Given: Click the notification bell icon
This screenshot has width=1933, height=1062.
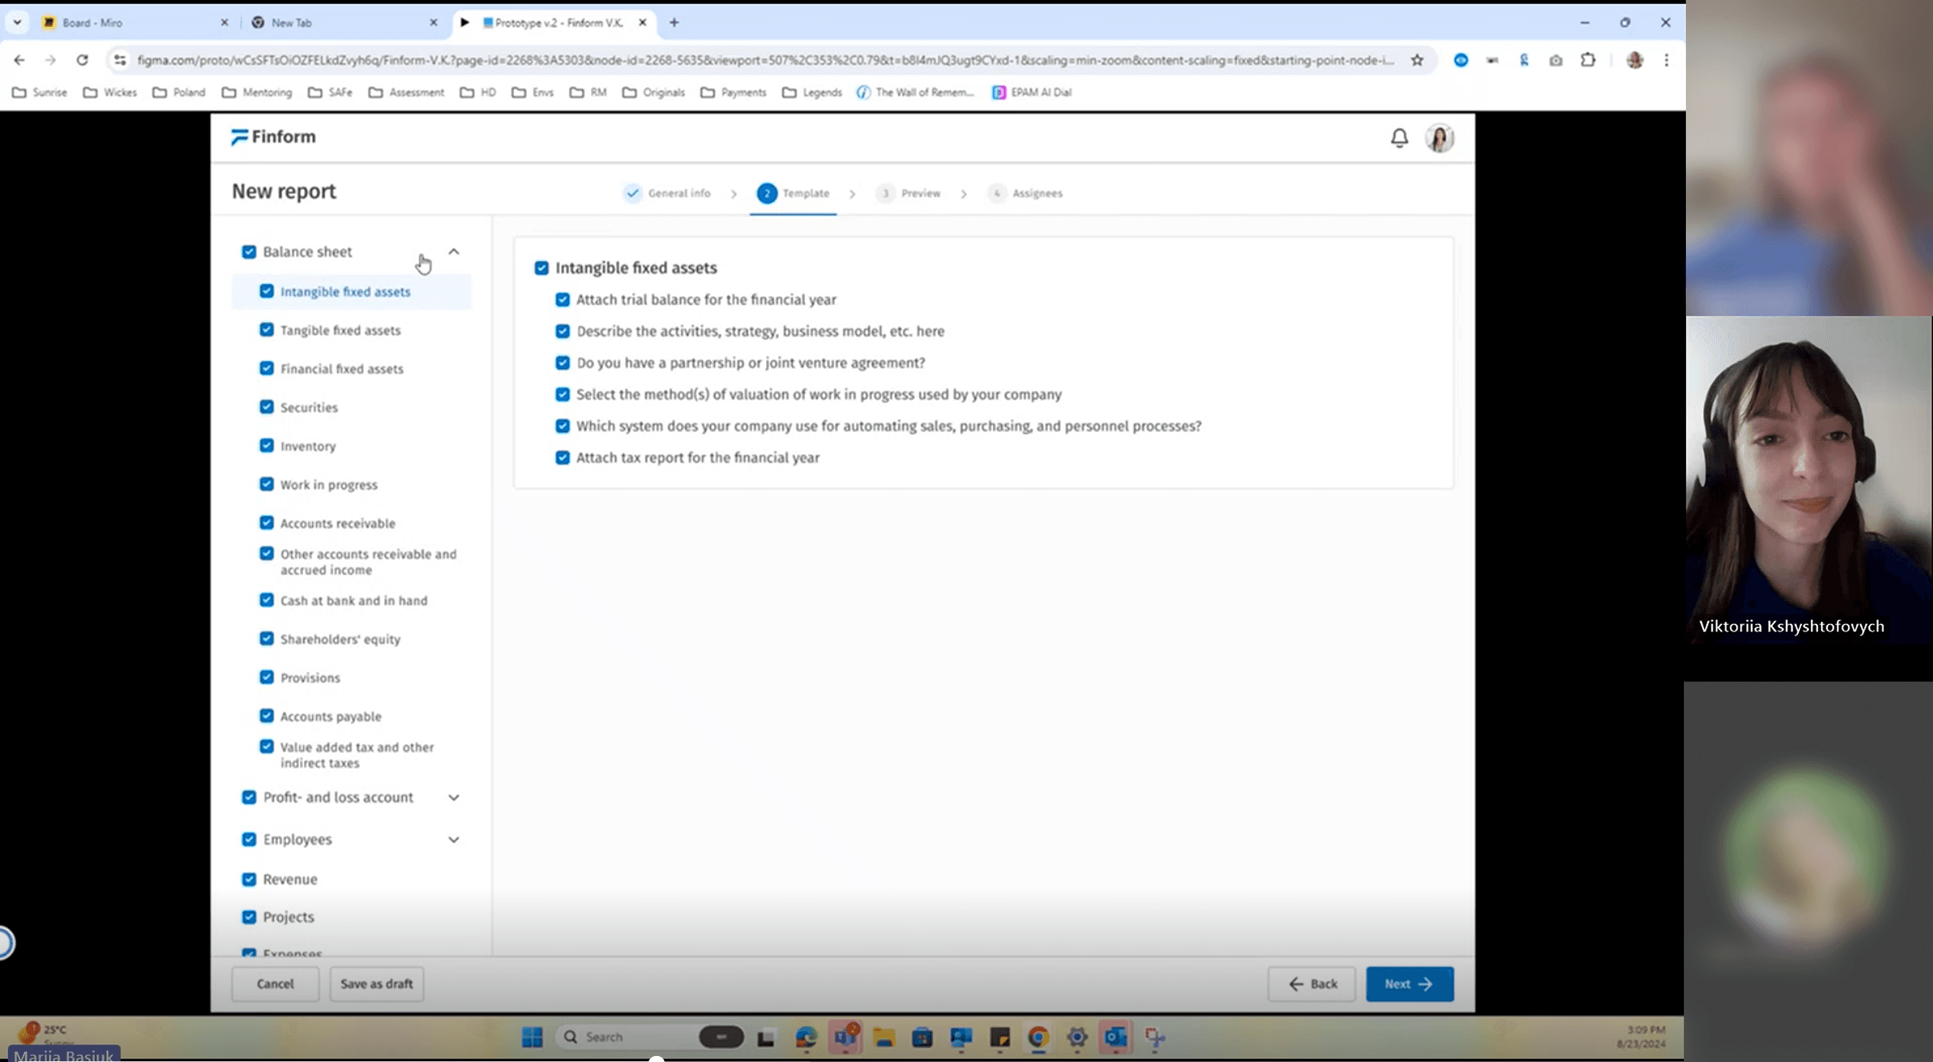Looking at the screenshot, I should pyautogui.click(x=1399, y=138).
